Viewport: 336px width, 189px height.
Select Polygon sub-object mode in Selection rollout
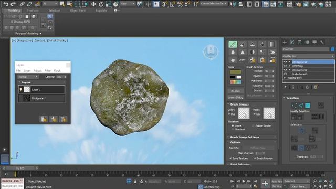point(308,105)
